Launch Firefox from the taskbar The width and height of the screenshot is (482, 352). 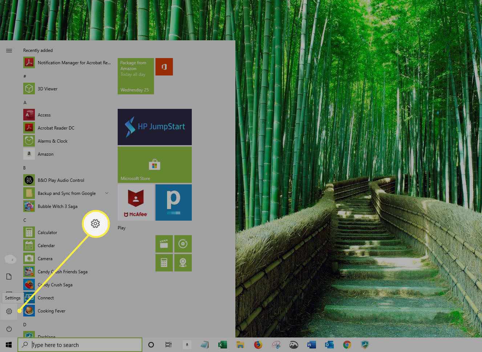pyautogui.click(x=258, y=345)
